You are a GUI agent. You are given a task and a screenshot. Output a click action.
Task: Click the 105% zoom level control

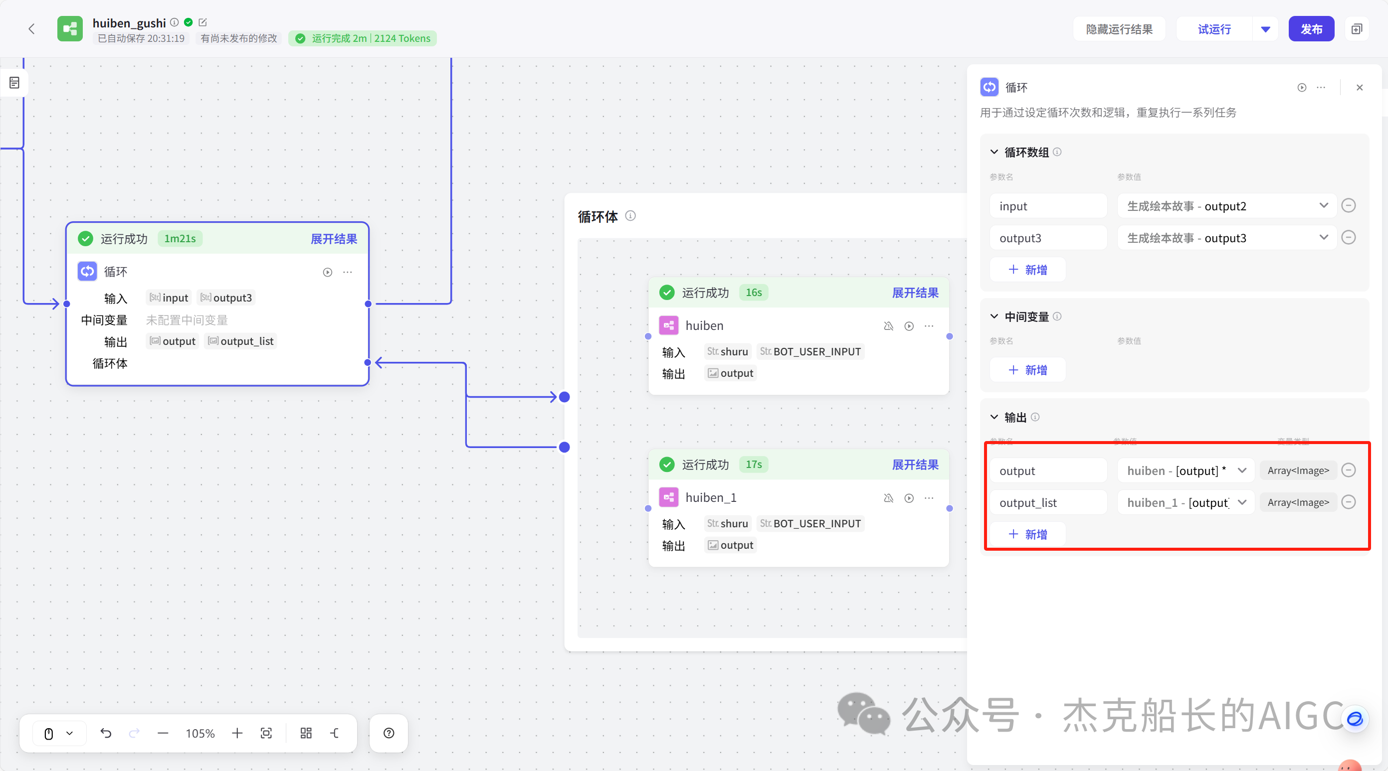tap(199, 733)
